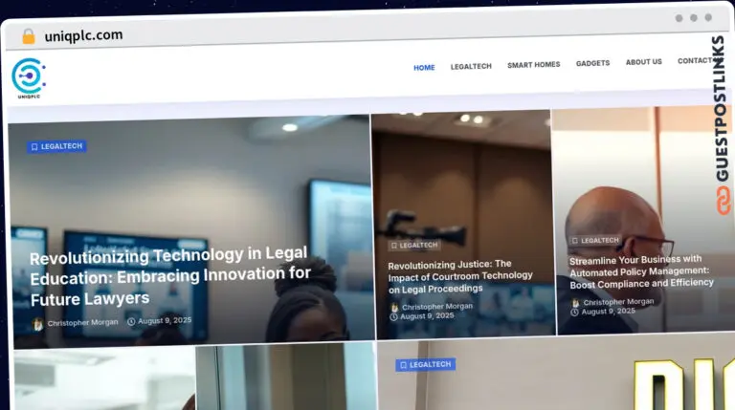This screenshot has width=735, height=410.
Task: Click Christopher Morgan name on Courtroom Technology article
Action: (437, 307)
